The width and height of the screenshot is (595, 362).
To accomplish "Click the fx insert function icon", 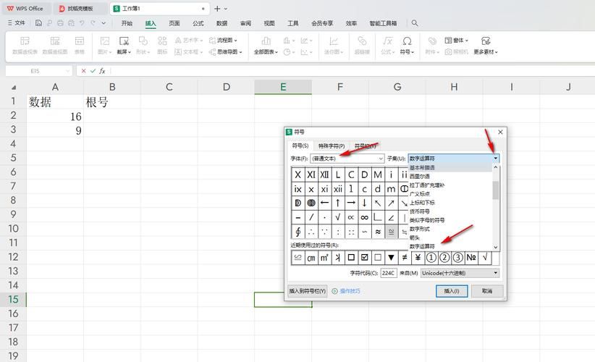I will click(103, 71).
